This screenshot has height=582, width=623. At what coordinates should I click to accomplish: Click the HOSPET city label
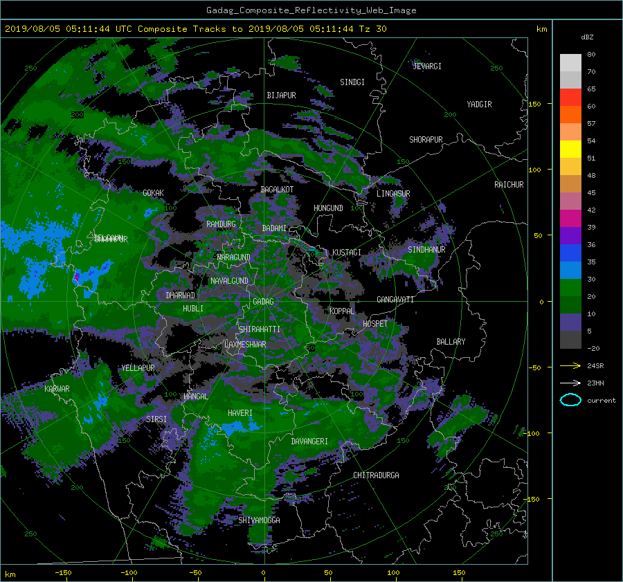[x=375, y=324]
